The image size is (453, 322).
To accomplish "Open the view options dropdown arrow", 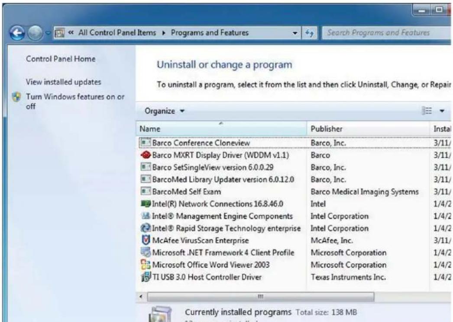I will [x=442, y=111].
